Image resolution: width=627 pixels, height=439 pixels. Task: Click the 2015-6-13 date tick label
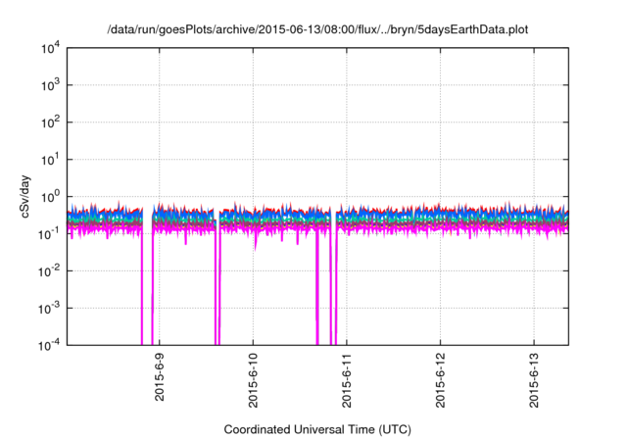click(534, 380)
